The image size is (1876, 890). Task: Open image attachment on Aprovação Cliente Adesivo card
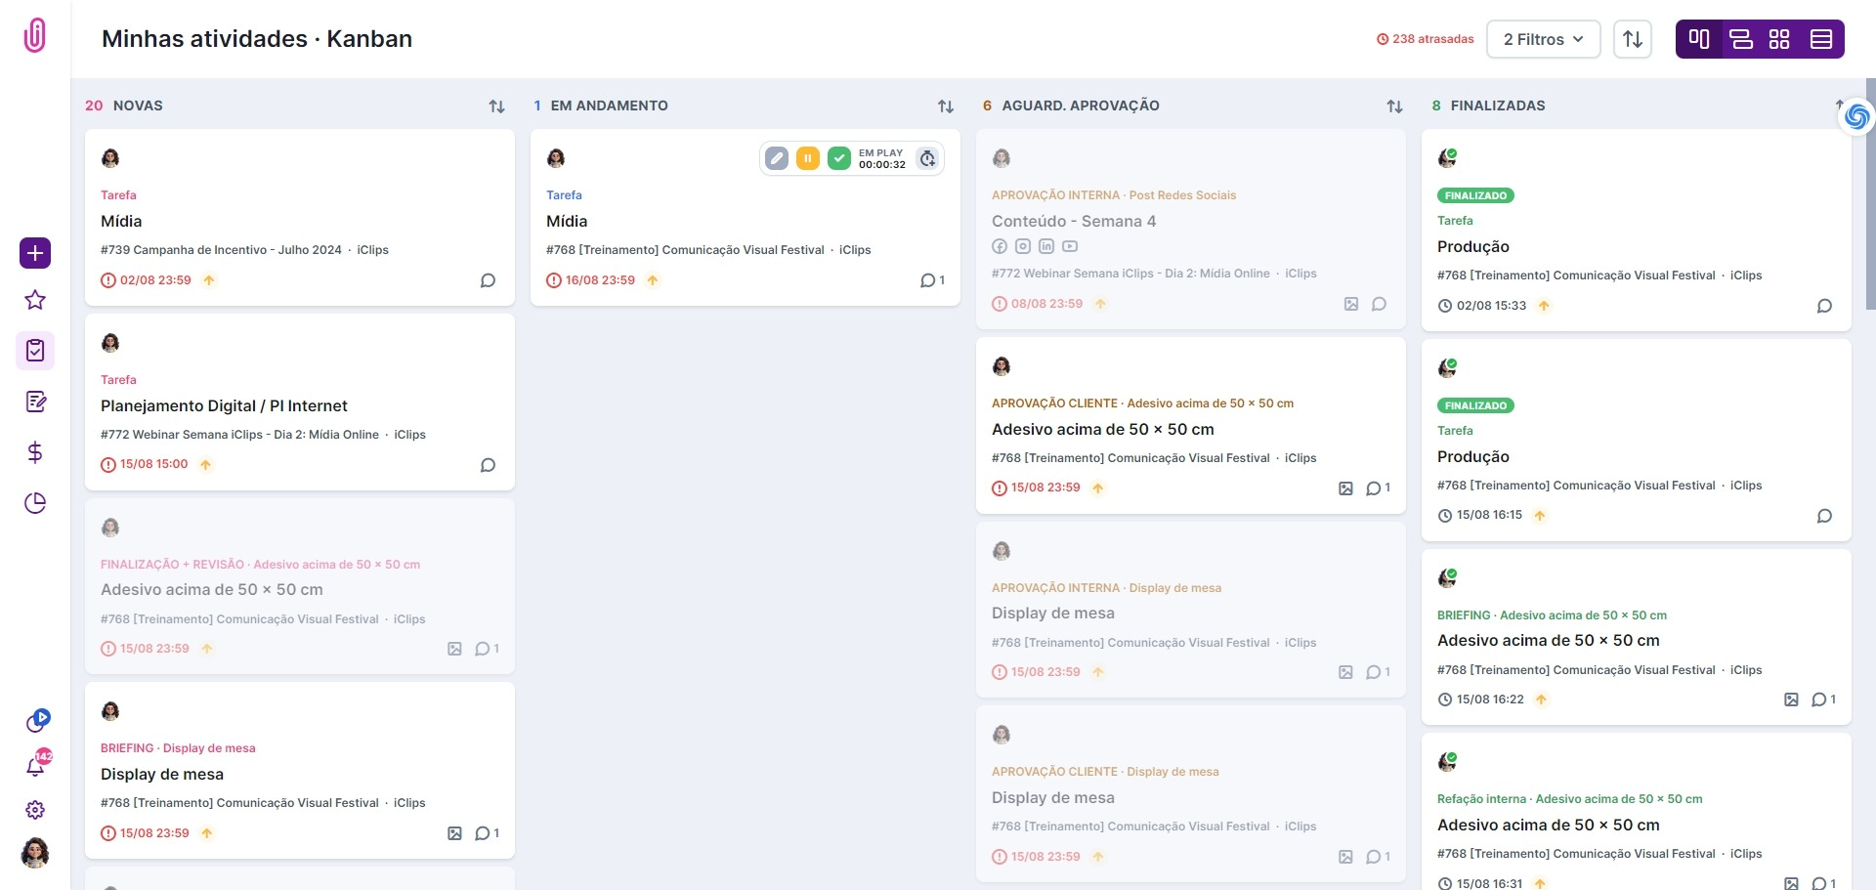(x=1345, y=488)
